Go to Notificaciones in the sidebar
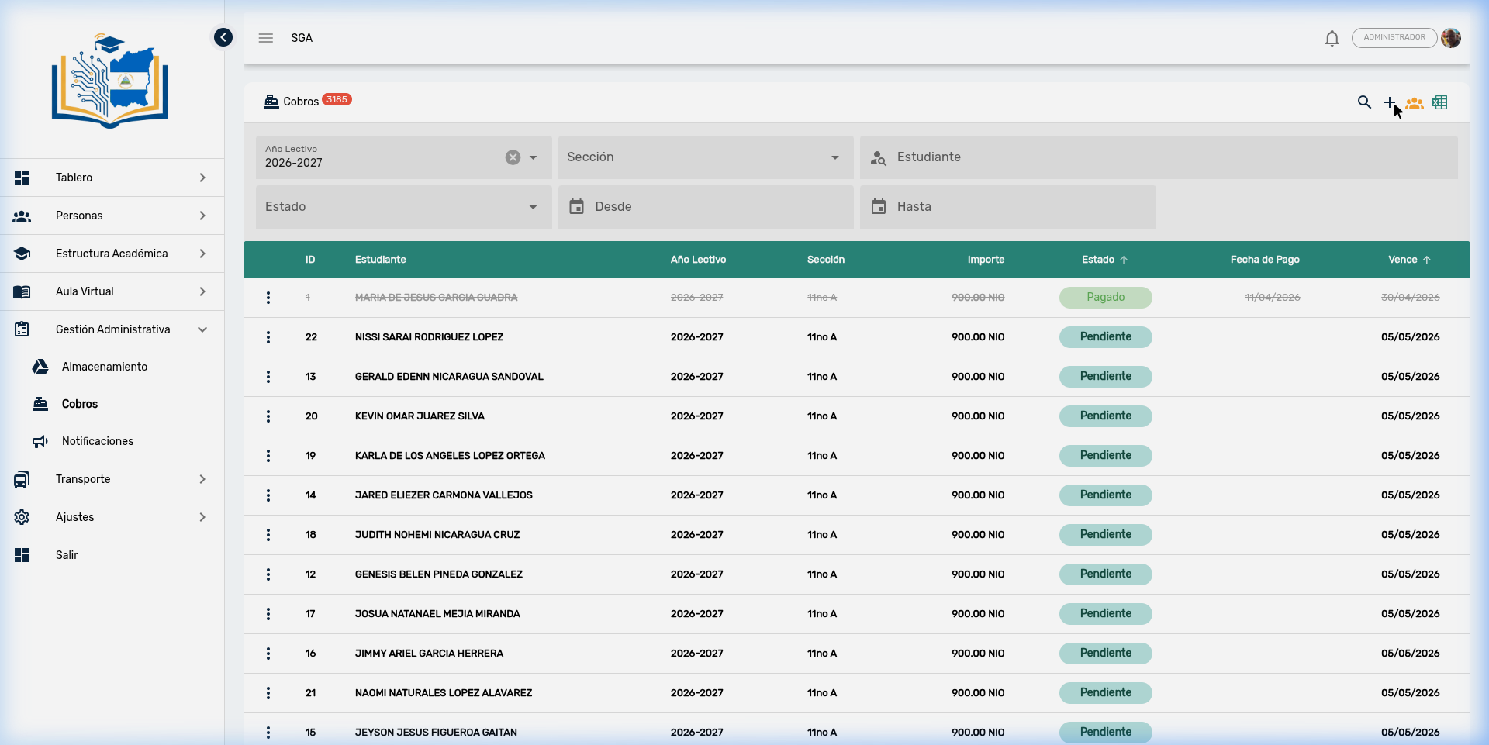Viewport: 1489px width, 745px height. [x=98, y=441]
